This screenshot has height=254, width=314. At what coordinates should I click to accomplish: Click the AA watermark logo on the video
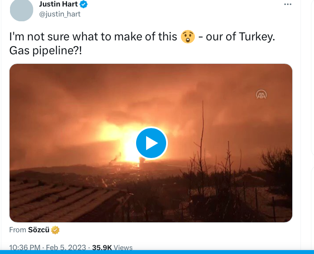[261, 95]
